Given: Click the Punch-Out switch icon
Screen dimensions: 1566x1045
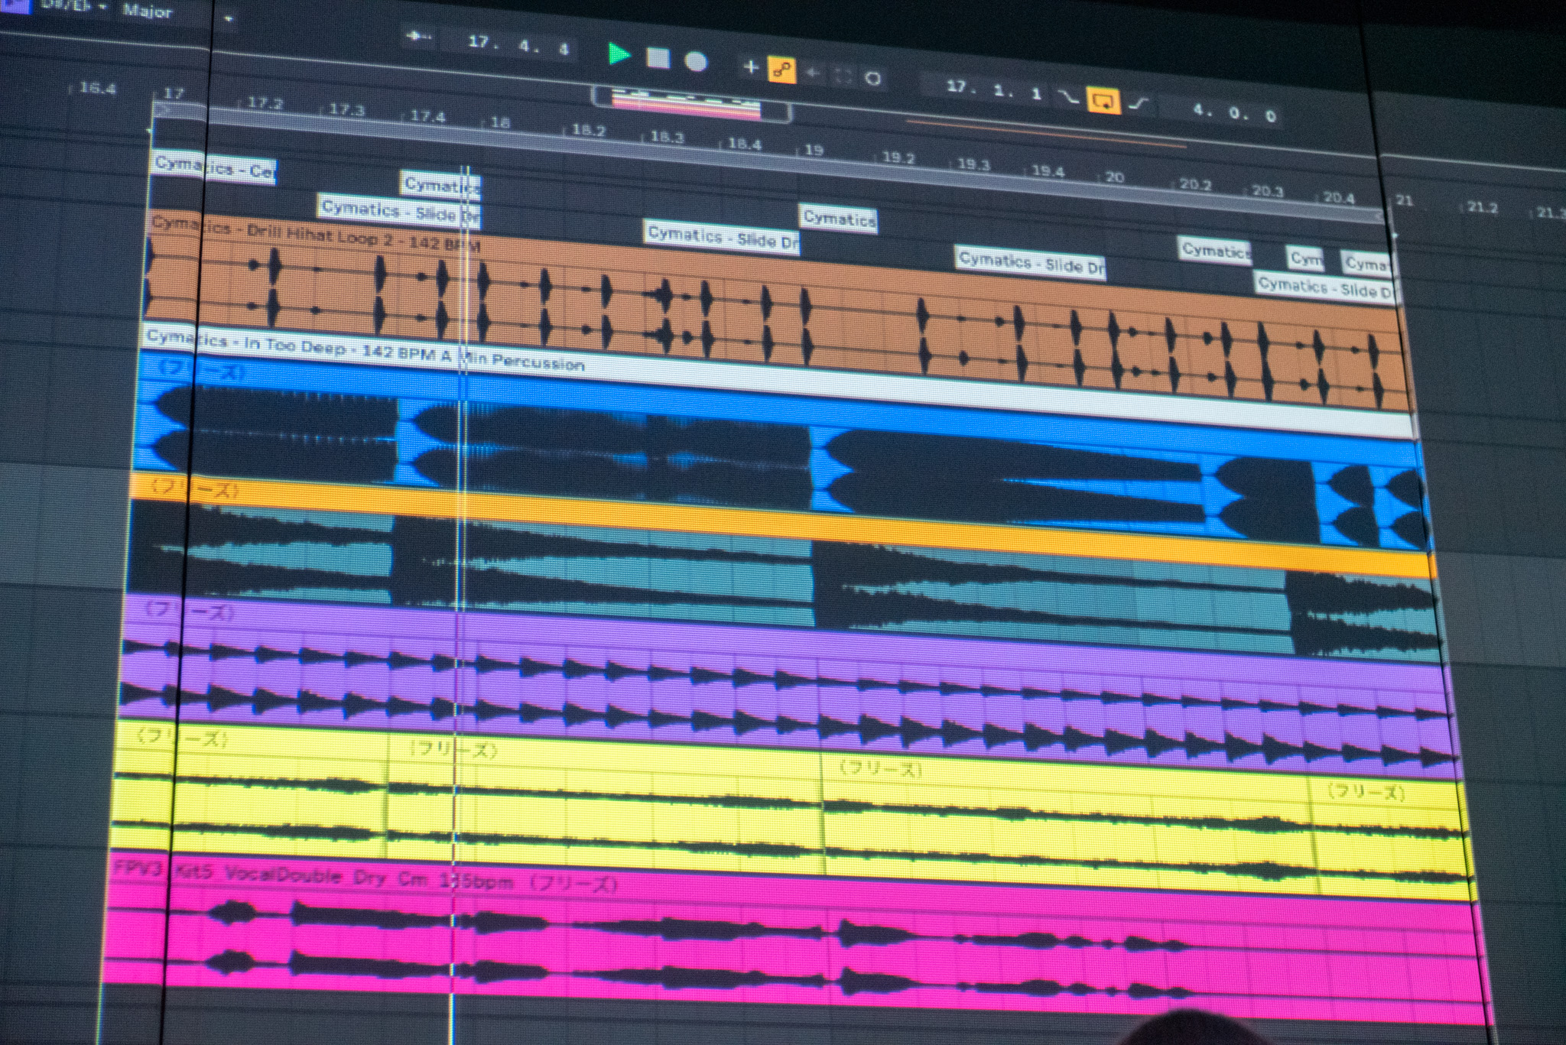Looking at the screenshot, I should tap(1139, 105).
